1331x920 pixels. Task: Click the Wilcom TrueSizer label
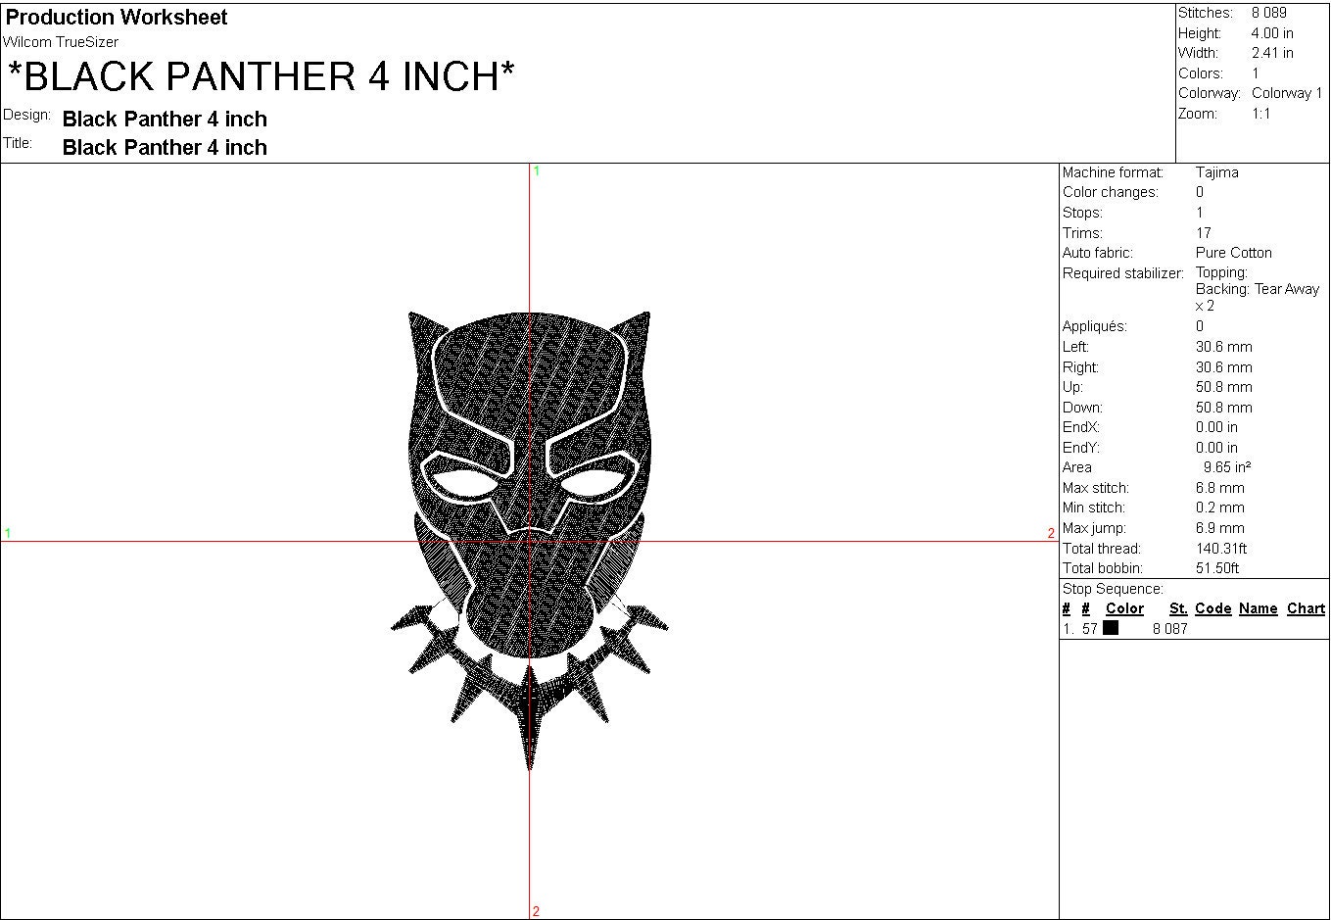(x=61, y=42)
